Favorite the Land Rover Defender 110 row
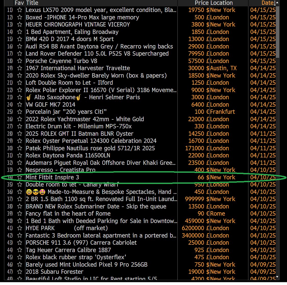This screenshot has width=287, height=285. [x=20, y=54]
